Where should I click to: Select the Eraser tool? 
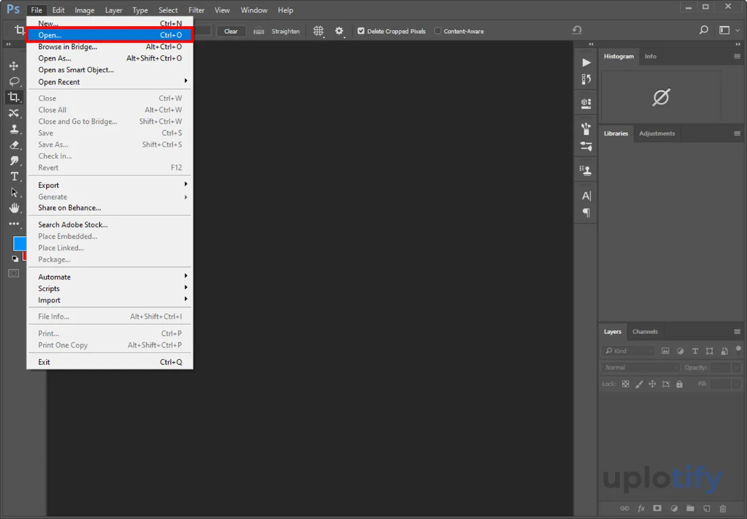pyautogui.click(x=14, y=145)
